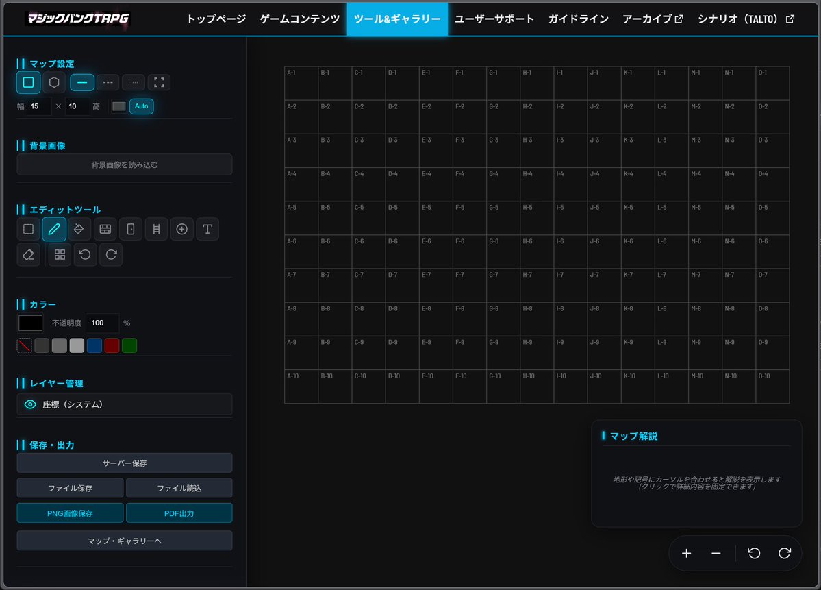Click the map width field showing 15
The width and height of the screenshot is (821, 590).
click(40, 106)
